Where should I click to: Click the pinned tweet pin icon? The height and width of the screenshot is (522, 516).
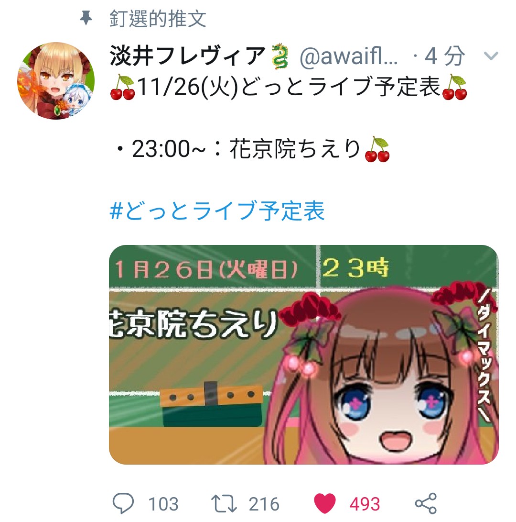pyautogui.click(x=86, y=18)
